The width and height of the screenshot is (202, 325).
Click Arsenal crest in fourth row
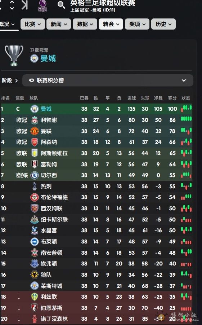pyautogui.click(x=35, y=142)
